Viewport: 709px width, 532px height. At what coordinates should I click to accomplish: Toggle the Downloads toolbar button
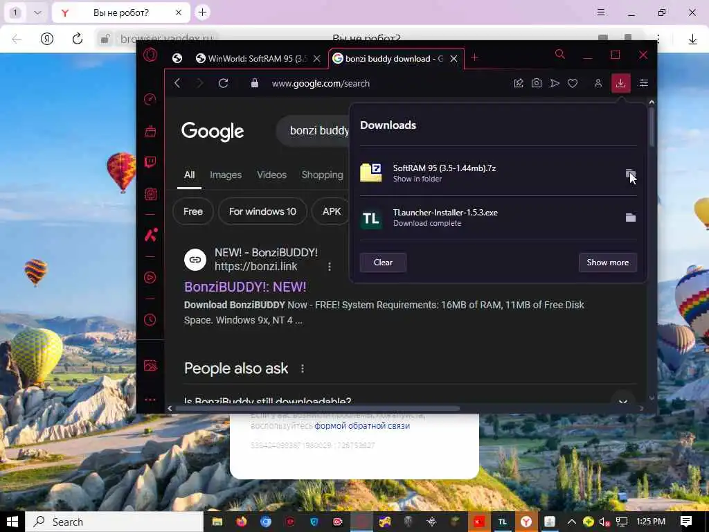[x=621, y=83]
